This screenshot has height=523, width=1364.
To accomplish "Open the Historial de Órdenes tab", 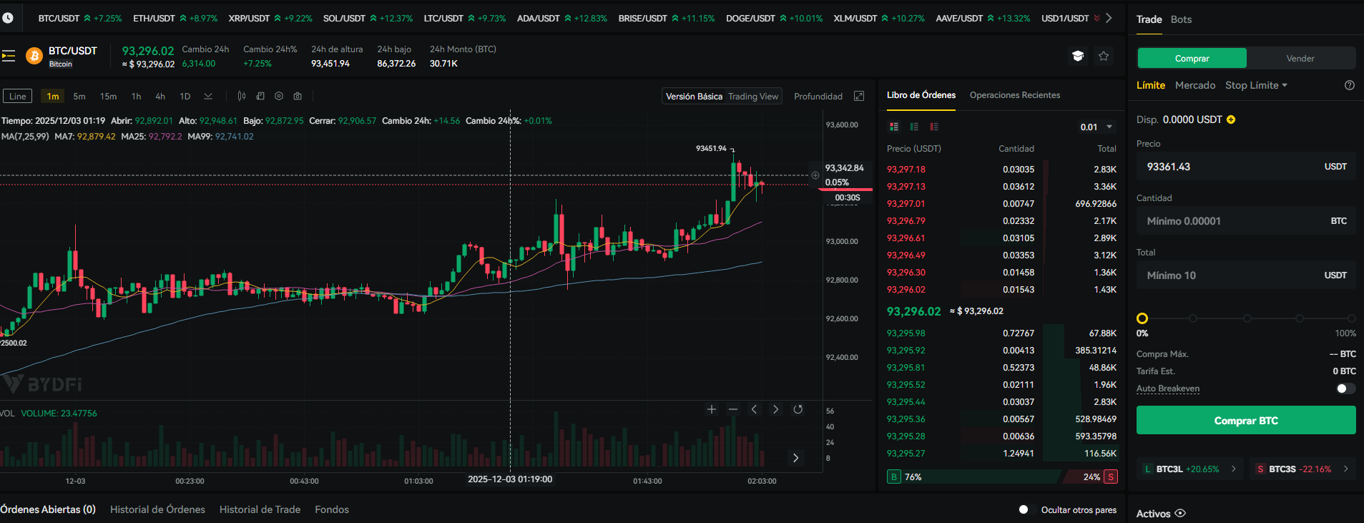I will click(x=157, y=509).
